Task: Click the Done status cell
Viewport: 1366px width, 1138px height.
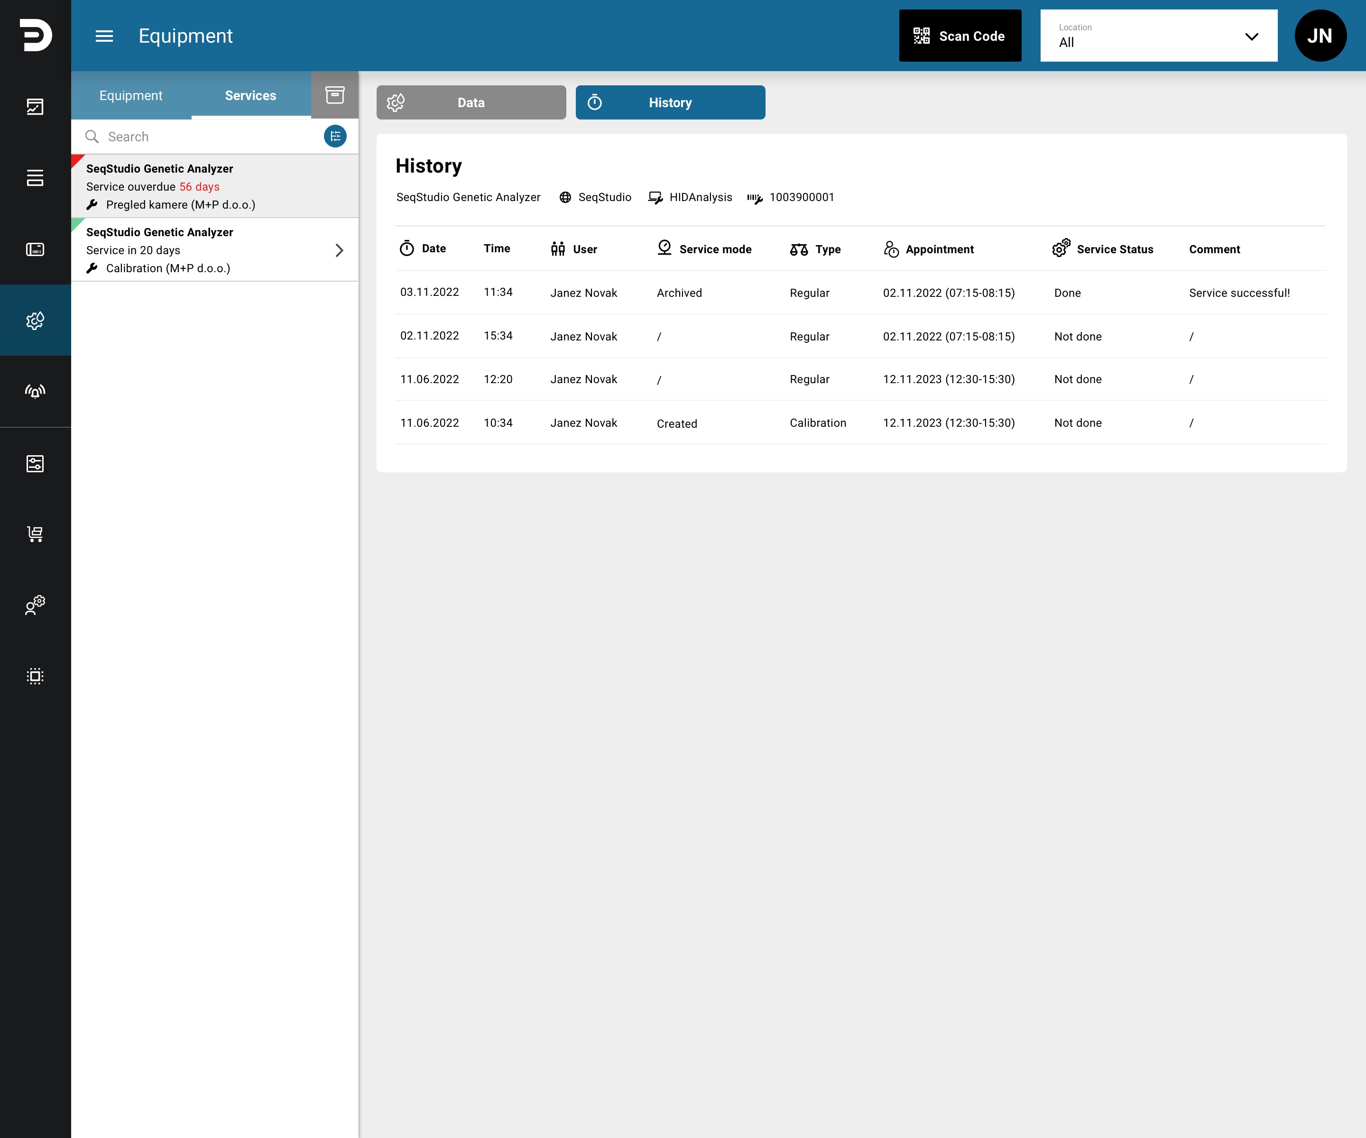Action: coord(1068,293)
